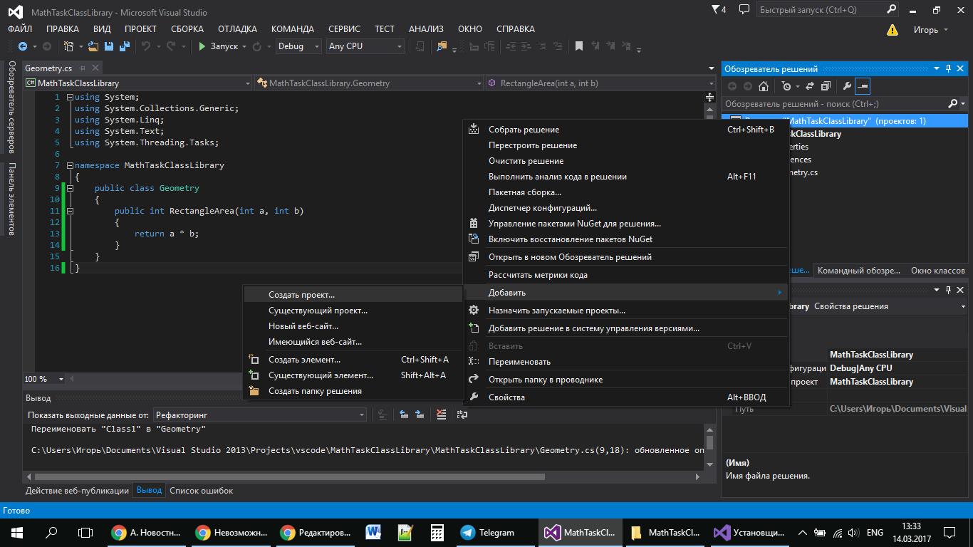
Task: Switch to Действие веб-публикации tab
Action: tap(77, 491)
